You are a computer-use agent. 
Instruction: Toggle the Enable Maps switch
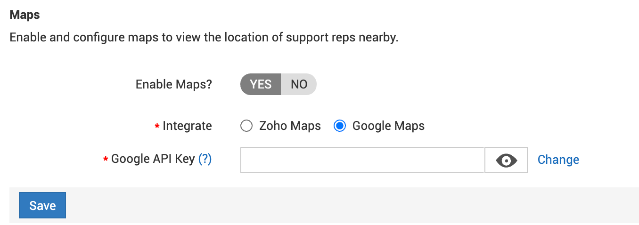[x=278, y=84]
